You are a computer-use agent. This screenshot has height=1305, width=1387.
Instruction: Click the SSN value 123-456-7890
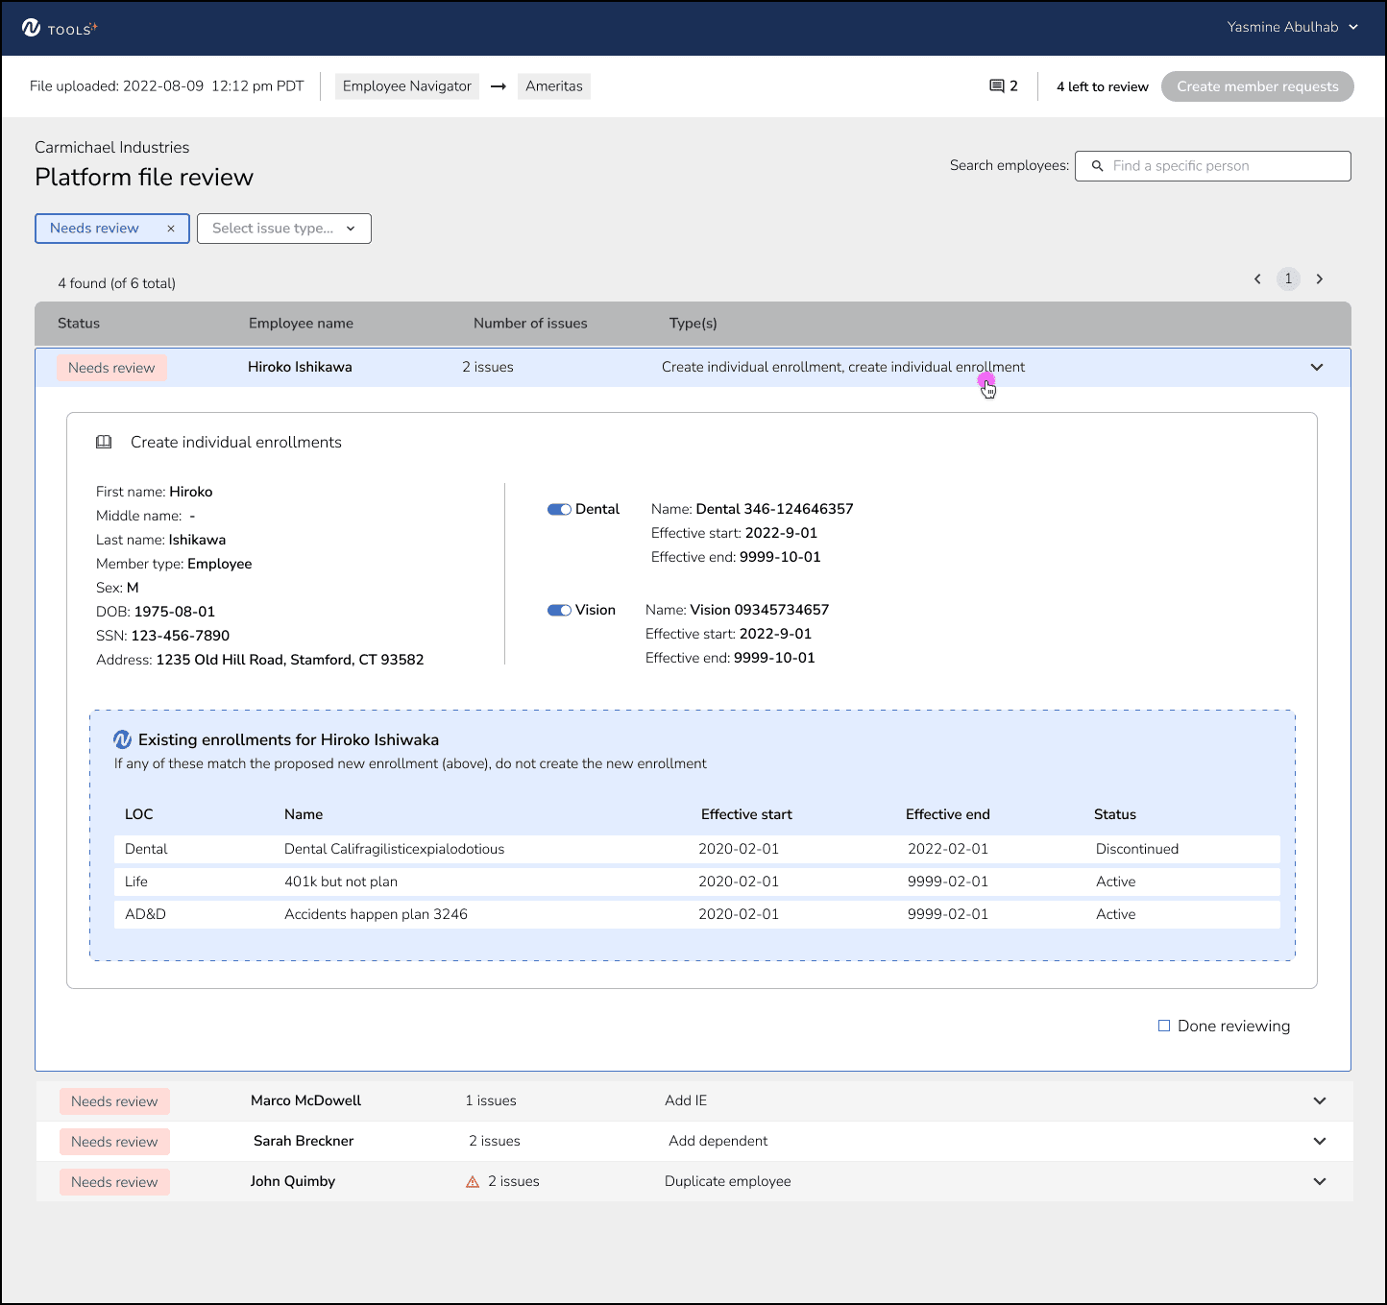(x=181, y=636)
